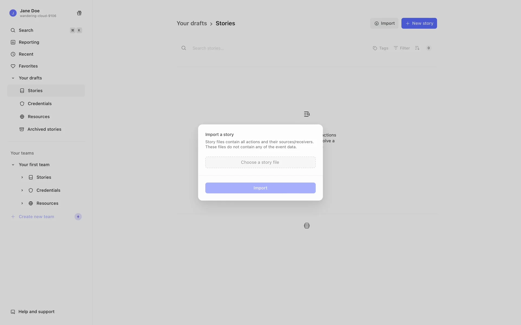Open Reporting from the sidebar
521x325 pixels.
[29, 42]
